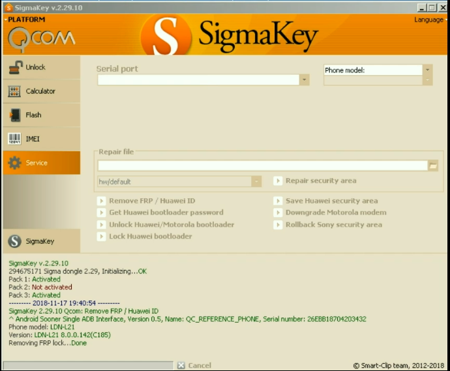Viewport: 450px width, 371px height.
Task: Run Rollback Sony security area
Action: click(334, 225)
